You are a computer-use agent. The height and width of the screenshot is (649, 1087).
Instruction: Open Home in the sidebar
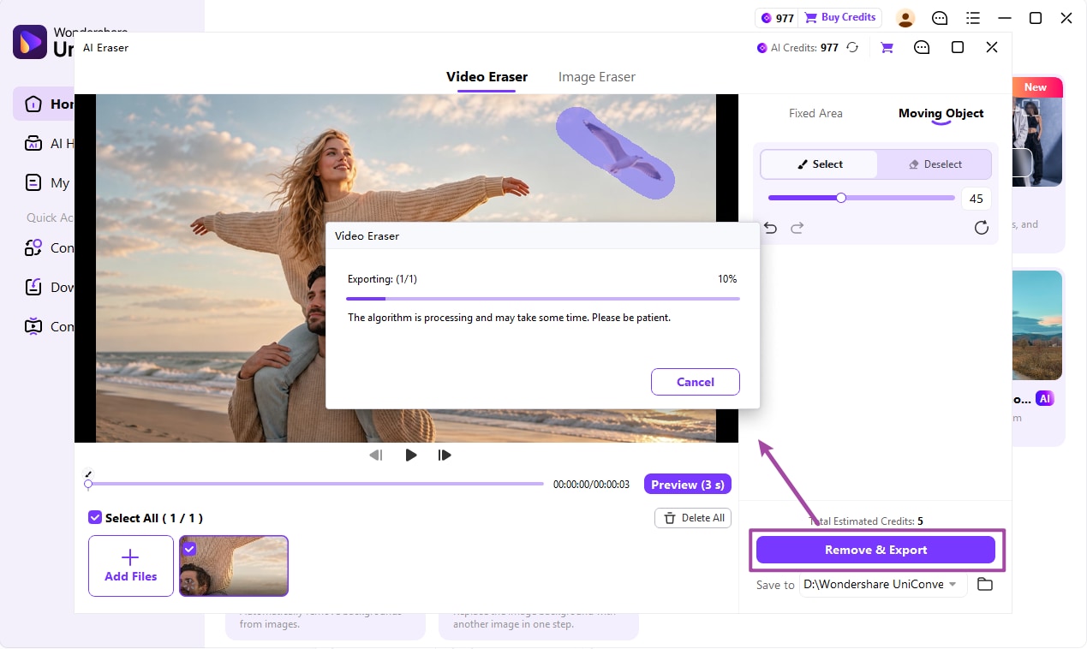pyautogui.click(x=44, y=104)
